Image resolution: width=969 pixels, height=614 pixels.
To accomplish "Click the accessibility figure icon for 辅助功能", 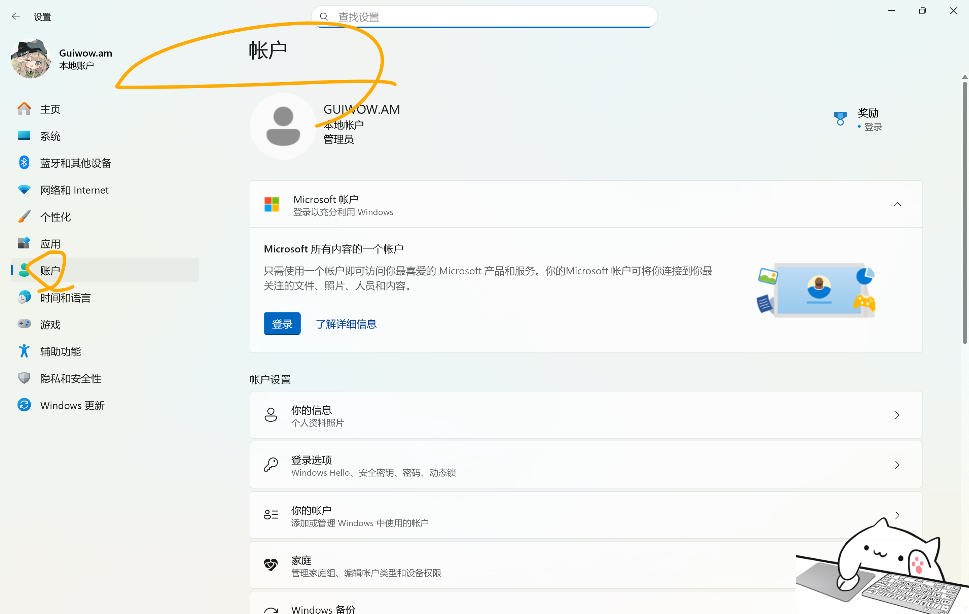I will coord(24,351).
